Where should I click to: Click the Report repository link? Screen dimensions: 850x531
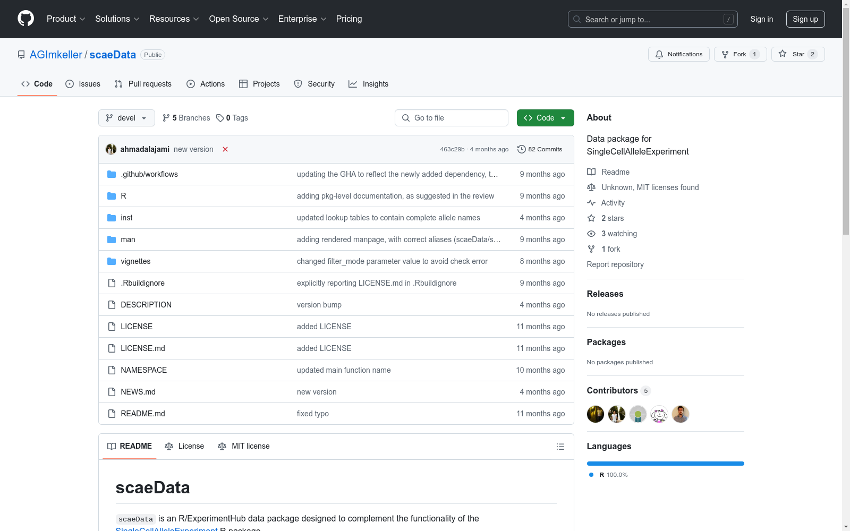click(615, 264)
